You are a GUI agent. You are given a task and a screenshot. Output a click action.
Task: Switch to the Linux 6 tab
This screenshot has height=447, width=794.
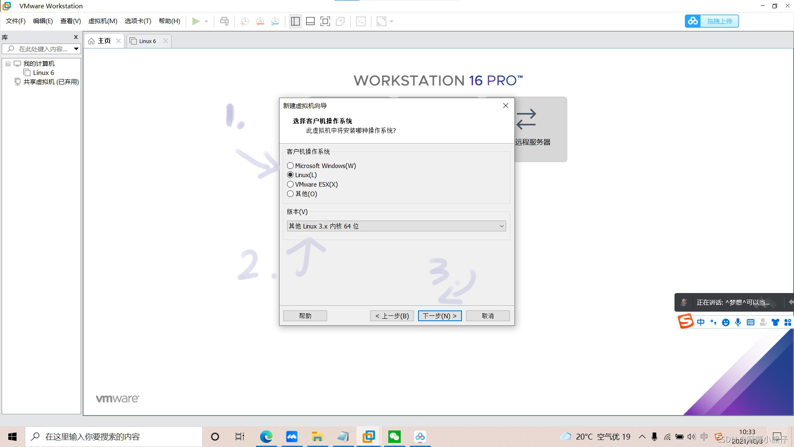148,41
